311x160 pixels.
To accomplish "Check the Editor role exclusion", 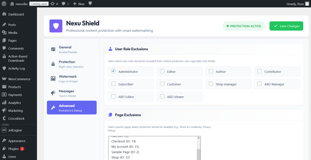I will (x=162, y=71).
